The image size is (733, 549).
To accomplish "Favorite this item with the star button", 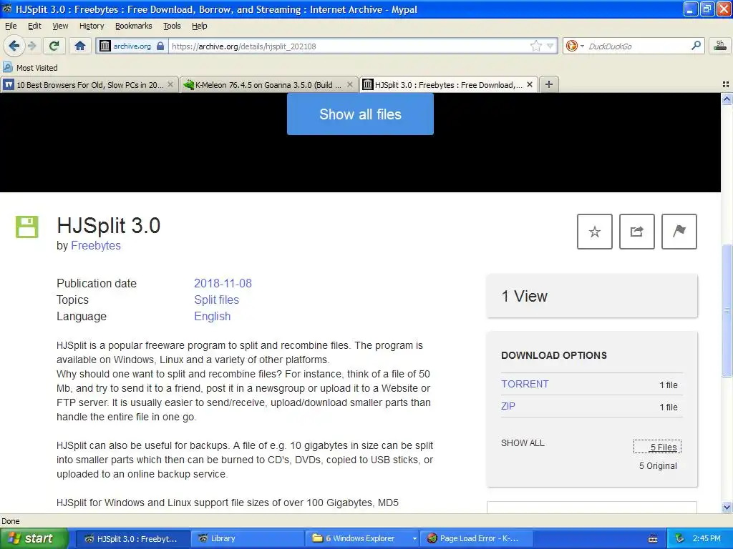I will pos(595,232).
